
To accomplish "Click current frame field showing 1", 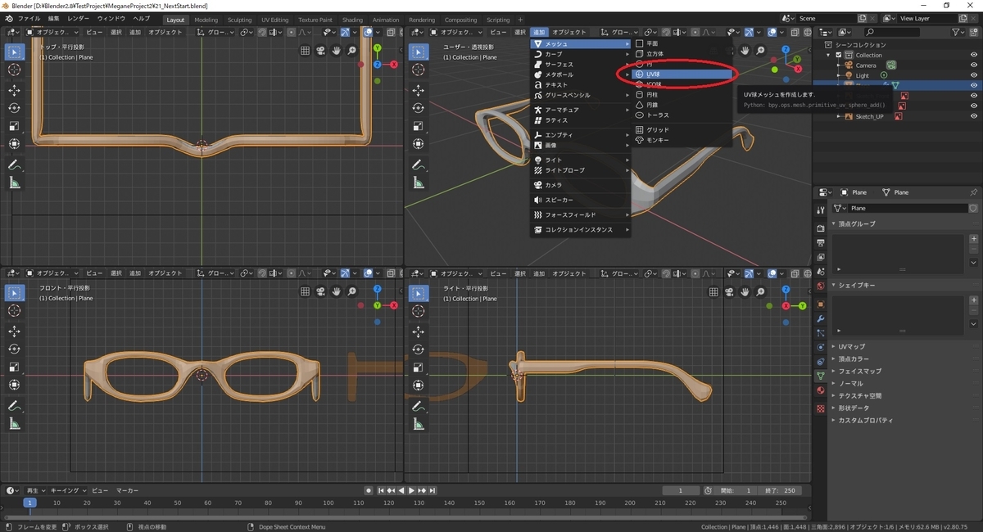I will pyautogui.click(x=682, y=490).
